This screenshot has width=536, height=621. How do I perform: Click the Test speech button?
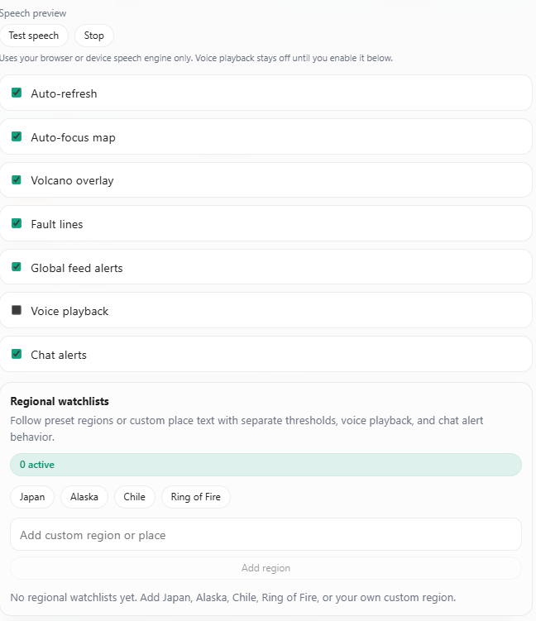(34, 36)
